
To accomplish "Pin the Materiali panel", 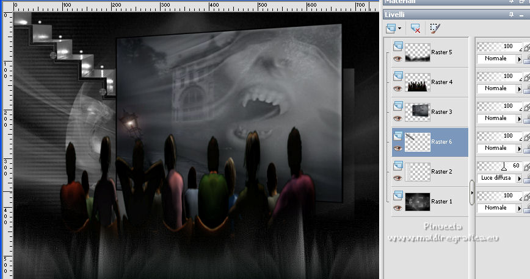I will point(512,2).
